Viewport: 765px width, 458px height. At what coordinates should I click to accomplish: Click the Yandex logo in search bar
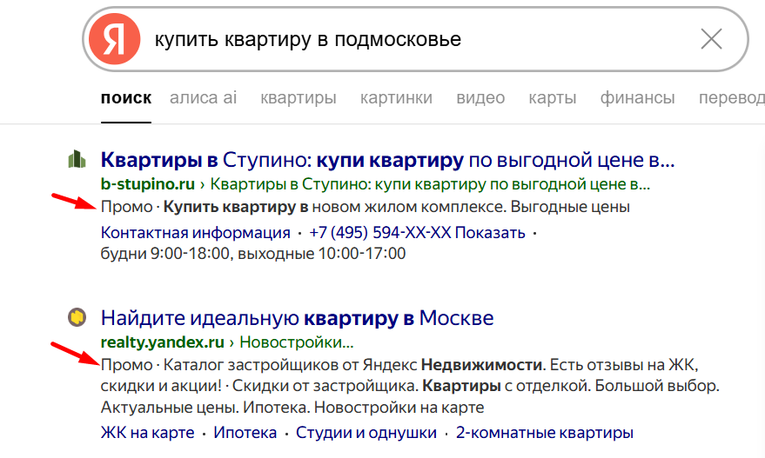click(x=115, y=39)
